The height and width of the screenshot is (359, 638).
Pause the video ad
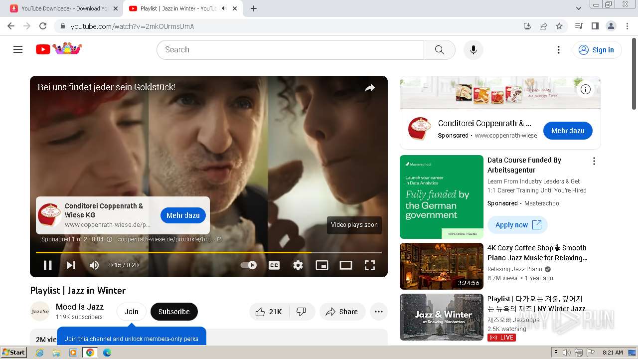coord(48,265)
